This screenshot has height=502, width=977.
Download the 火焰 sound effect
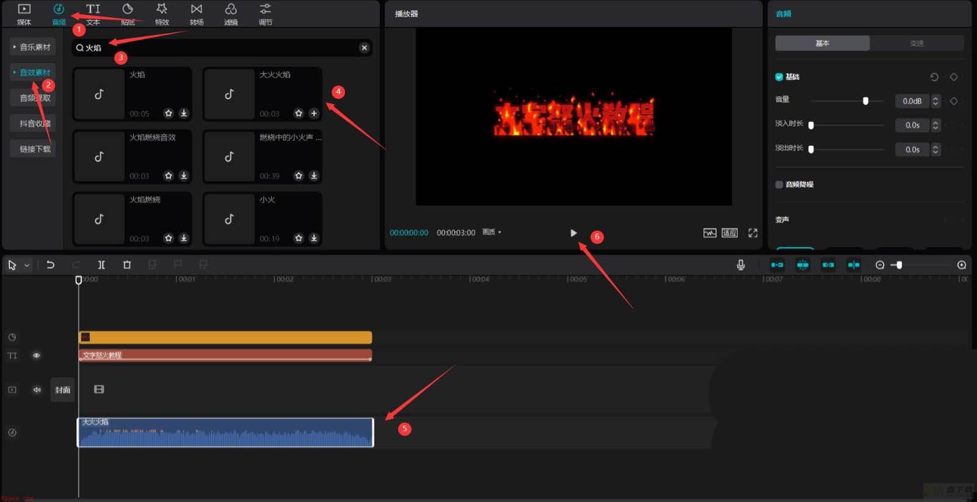(x=184, y=113)
